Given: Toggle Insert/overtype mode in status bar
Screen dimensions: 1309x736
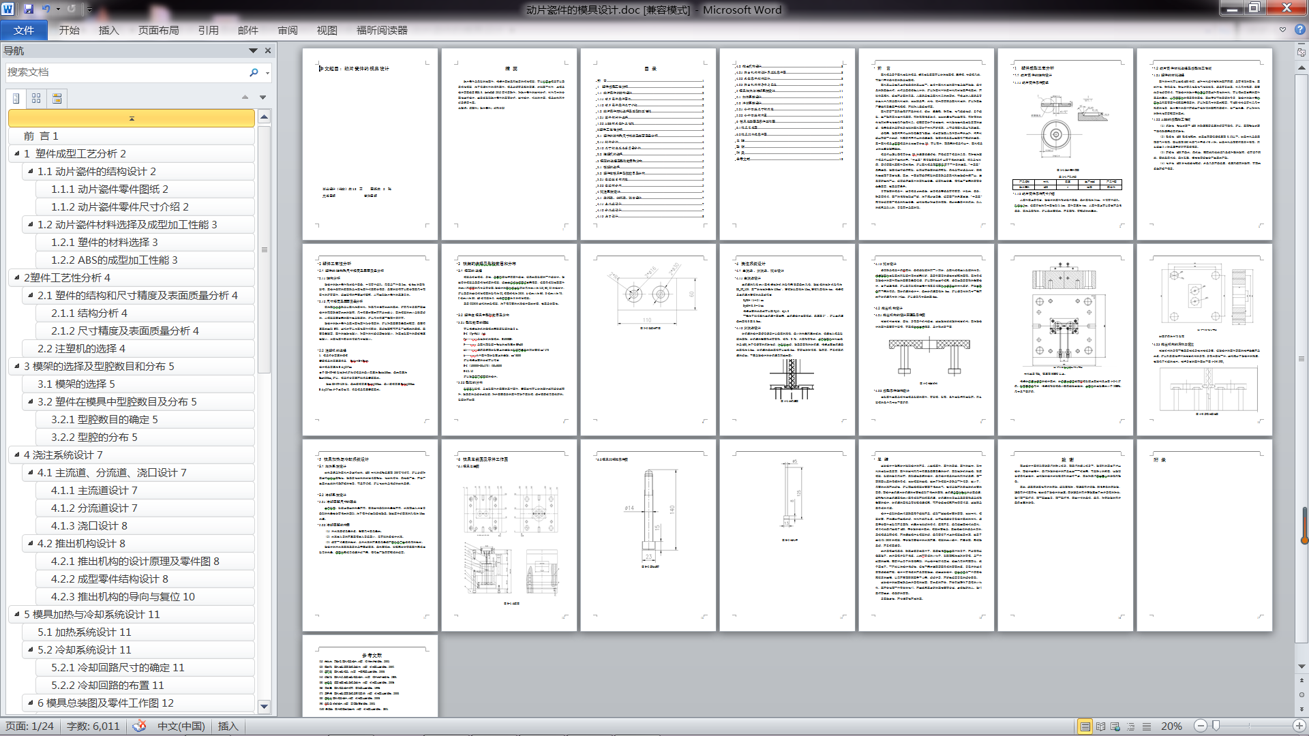Looking at the screenshot, I should coord(228,726).
